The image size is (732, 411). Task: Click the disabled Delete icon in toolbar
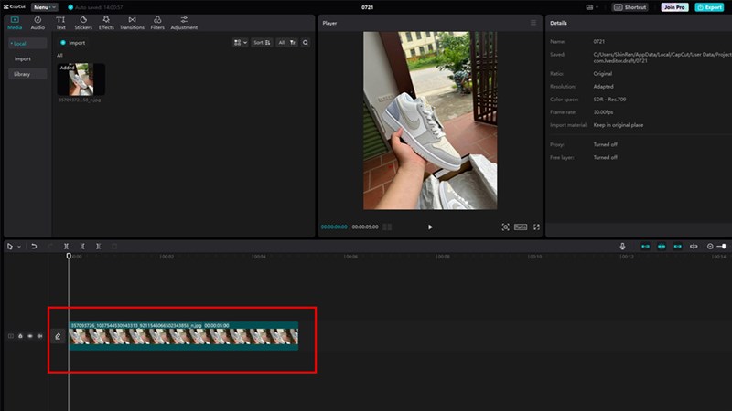click(x=114, y=246)
